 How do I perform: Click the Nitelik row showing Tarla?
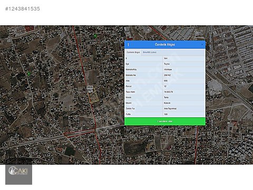[x=165, y=98]
